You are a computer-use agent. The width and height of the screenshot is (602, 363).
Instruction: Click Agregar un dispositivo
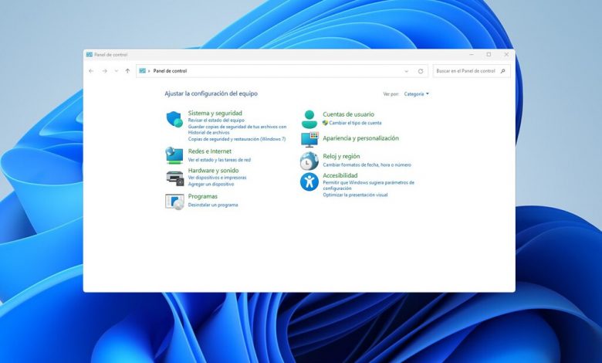point(211,185)
